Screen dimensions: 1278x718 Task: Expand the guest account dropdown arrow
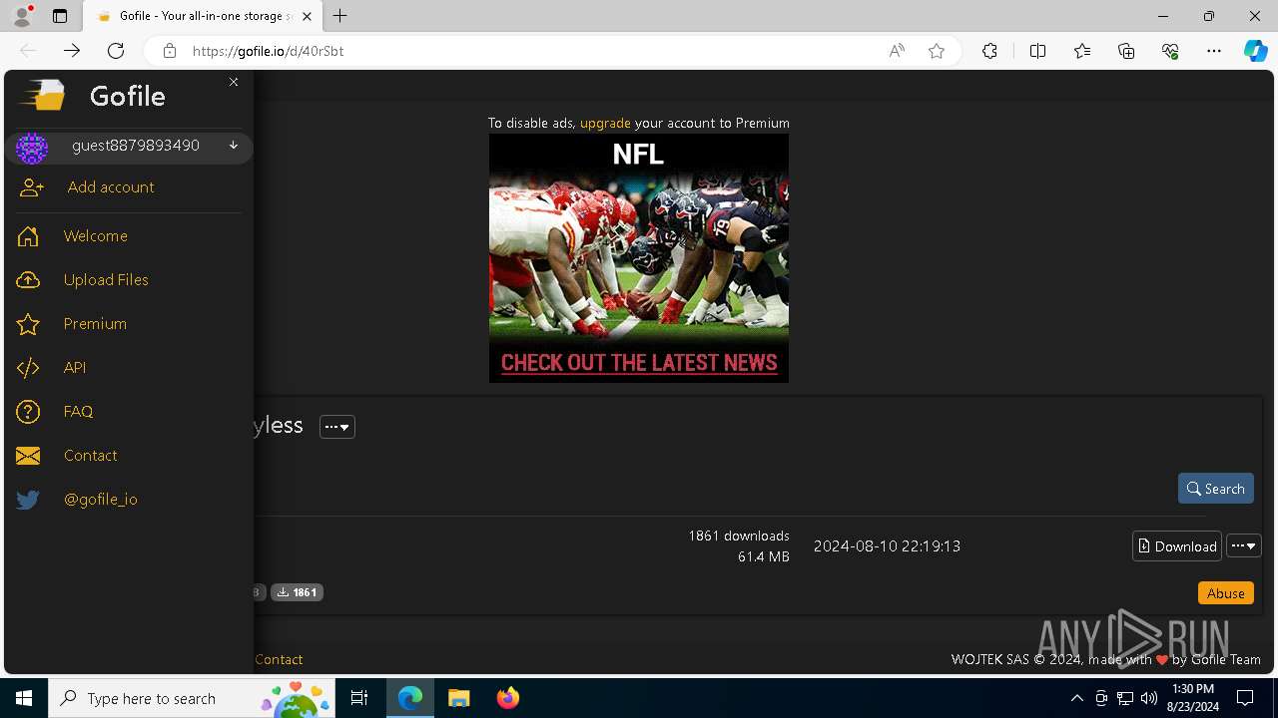tap(234, 146)
